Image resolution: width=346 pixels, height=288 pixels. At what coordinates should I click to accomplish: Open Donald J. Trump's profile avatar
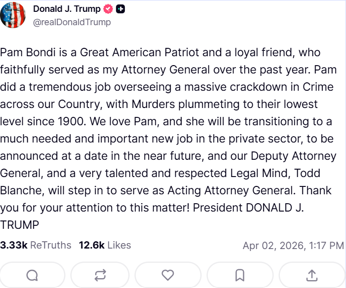(x=13, y=15)
